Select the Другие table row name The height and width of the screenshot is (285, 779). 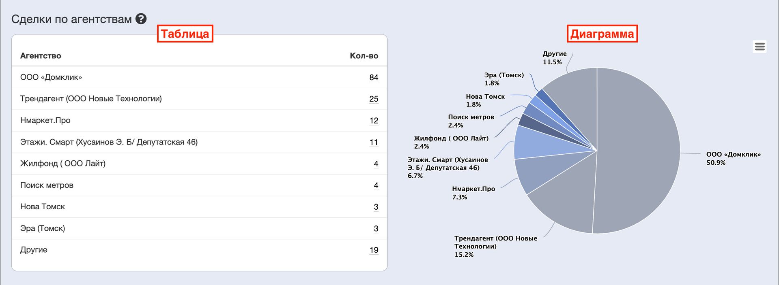coord(34,250)
